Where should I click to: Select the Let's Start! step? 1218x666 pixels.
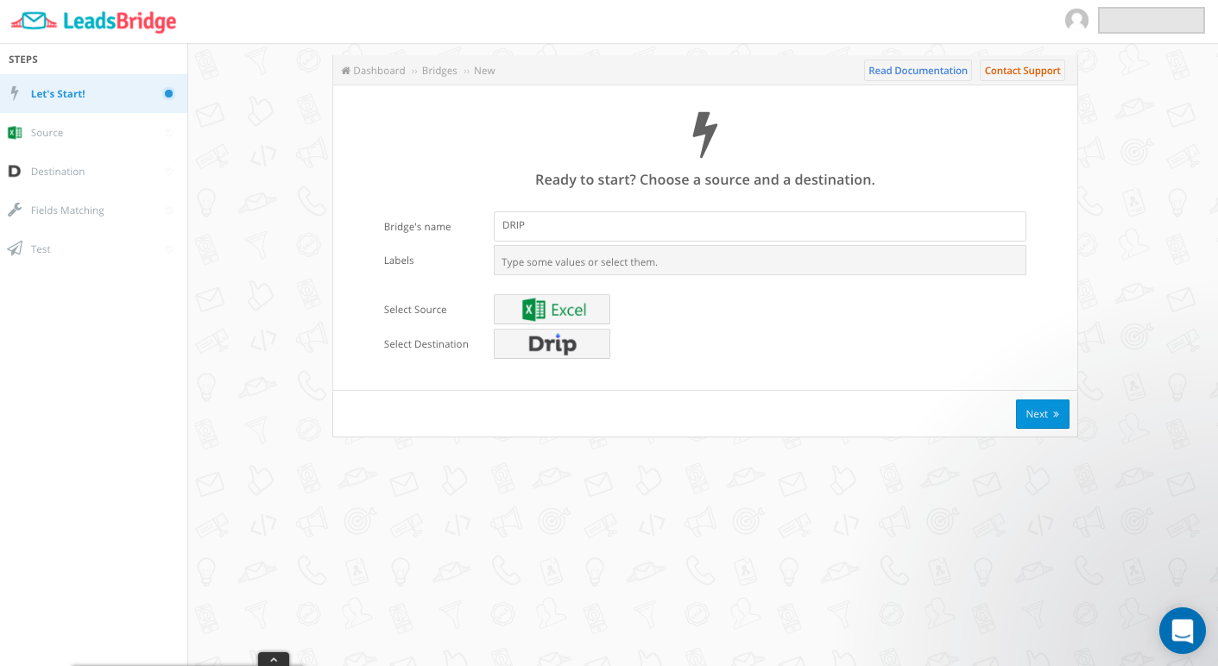pyautogui.click(x=93, y=93)
